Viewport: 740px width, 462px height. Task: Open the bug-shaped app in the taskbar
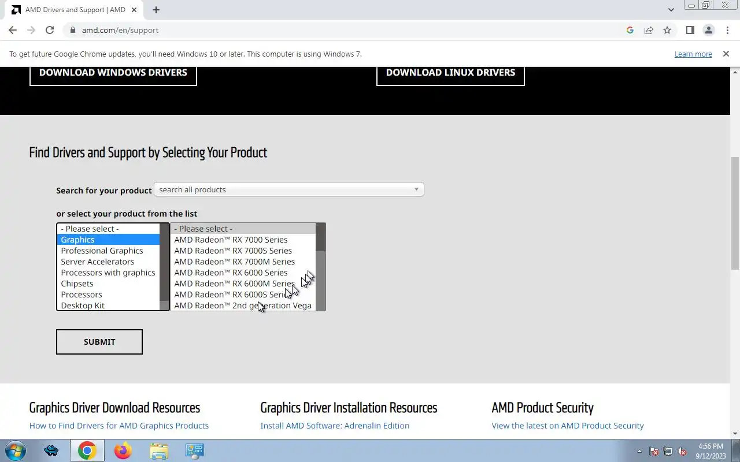pyautogui.click(x=51, y=450)
